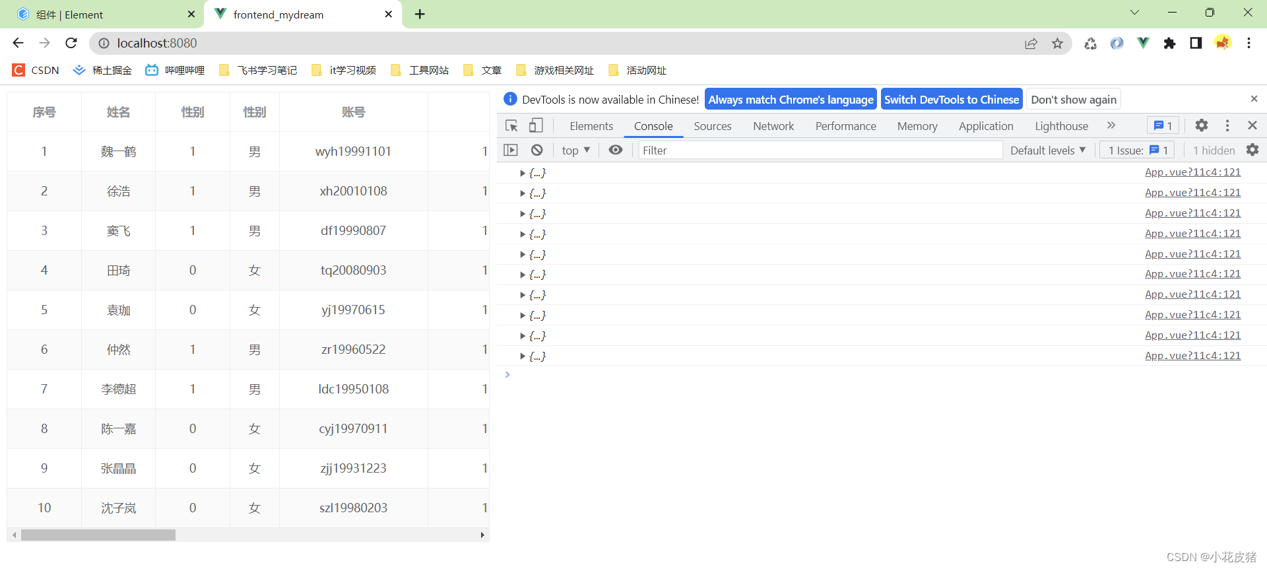Open DevTools customize three-dot menu

click(1227, 125)
